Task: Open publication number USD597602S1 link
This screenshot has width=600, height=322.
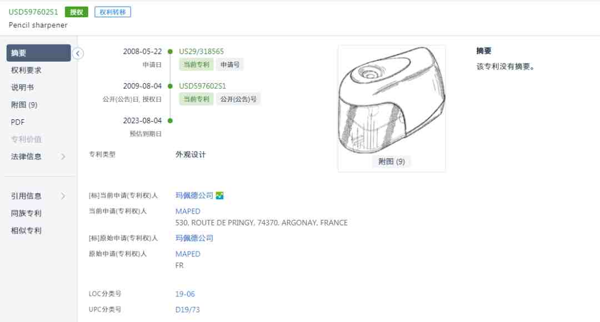Action: pyautogui.click(x=202, y=86)
